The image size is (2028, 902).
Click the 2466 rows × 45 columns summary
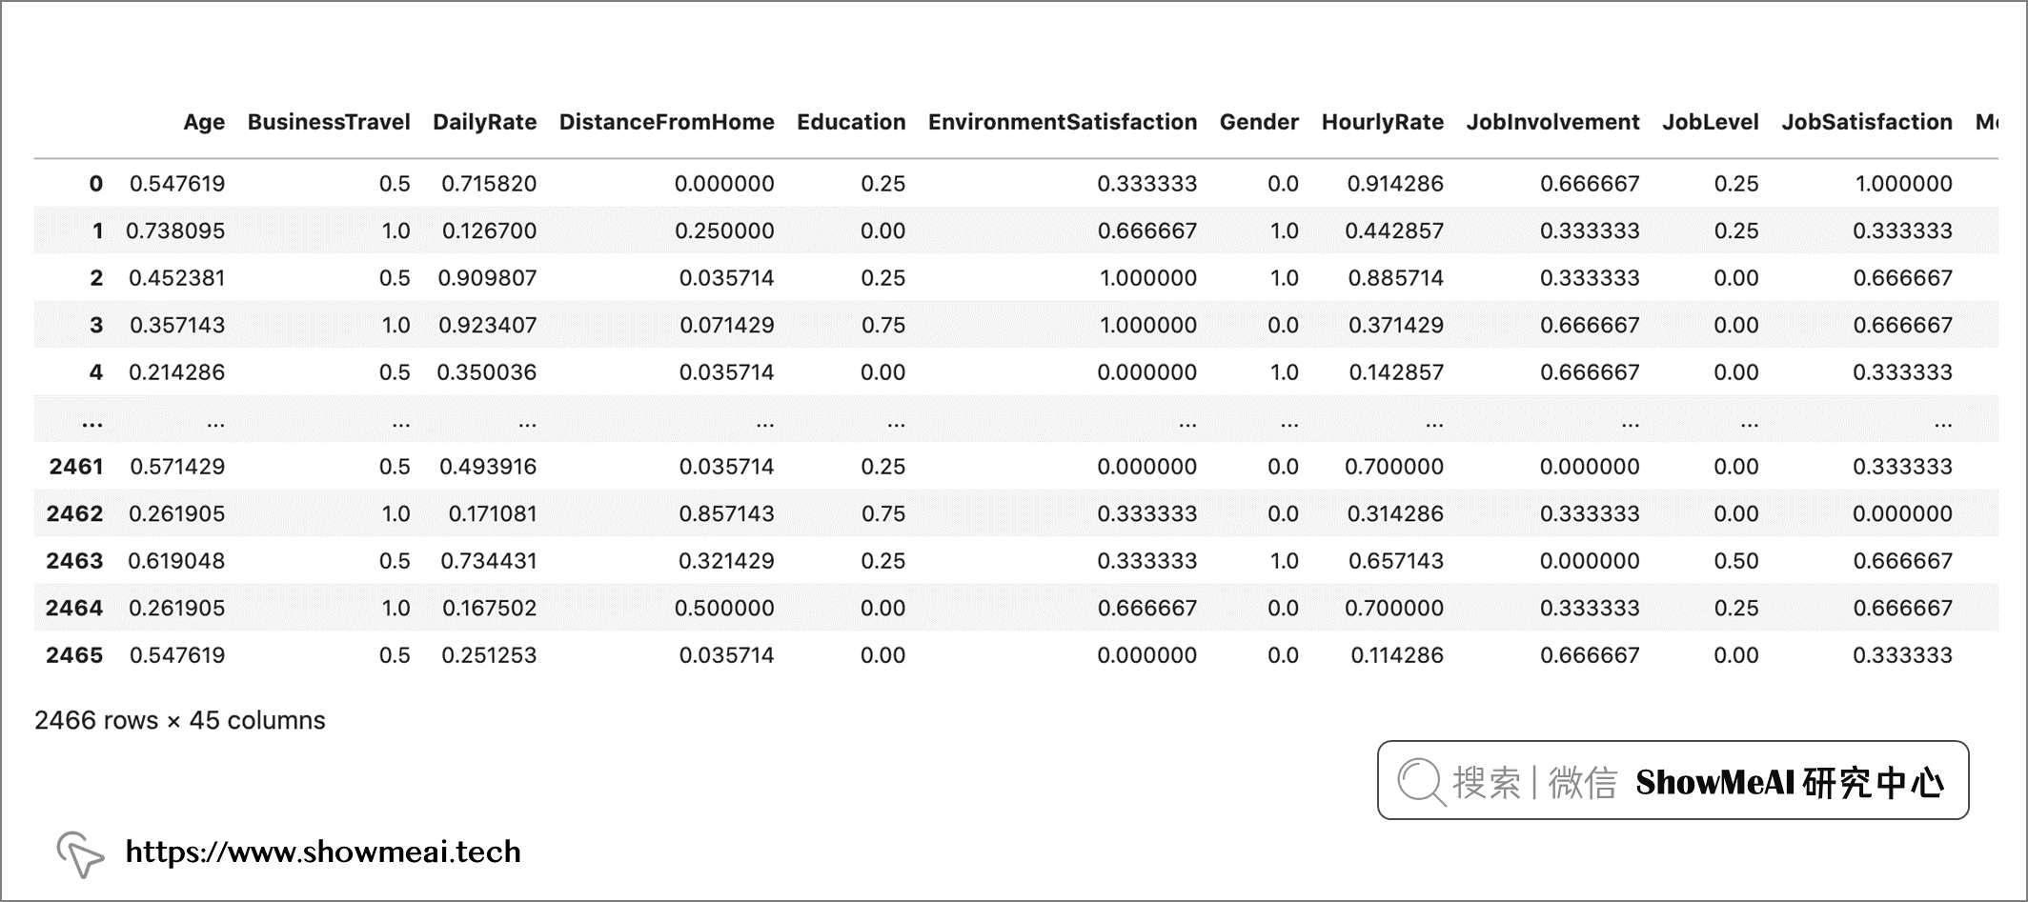(x=180, y=720)
